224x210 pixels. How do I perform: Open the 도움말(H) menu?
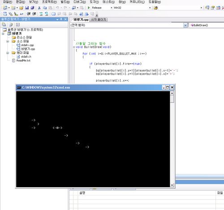tap(155, 2)
